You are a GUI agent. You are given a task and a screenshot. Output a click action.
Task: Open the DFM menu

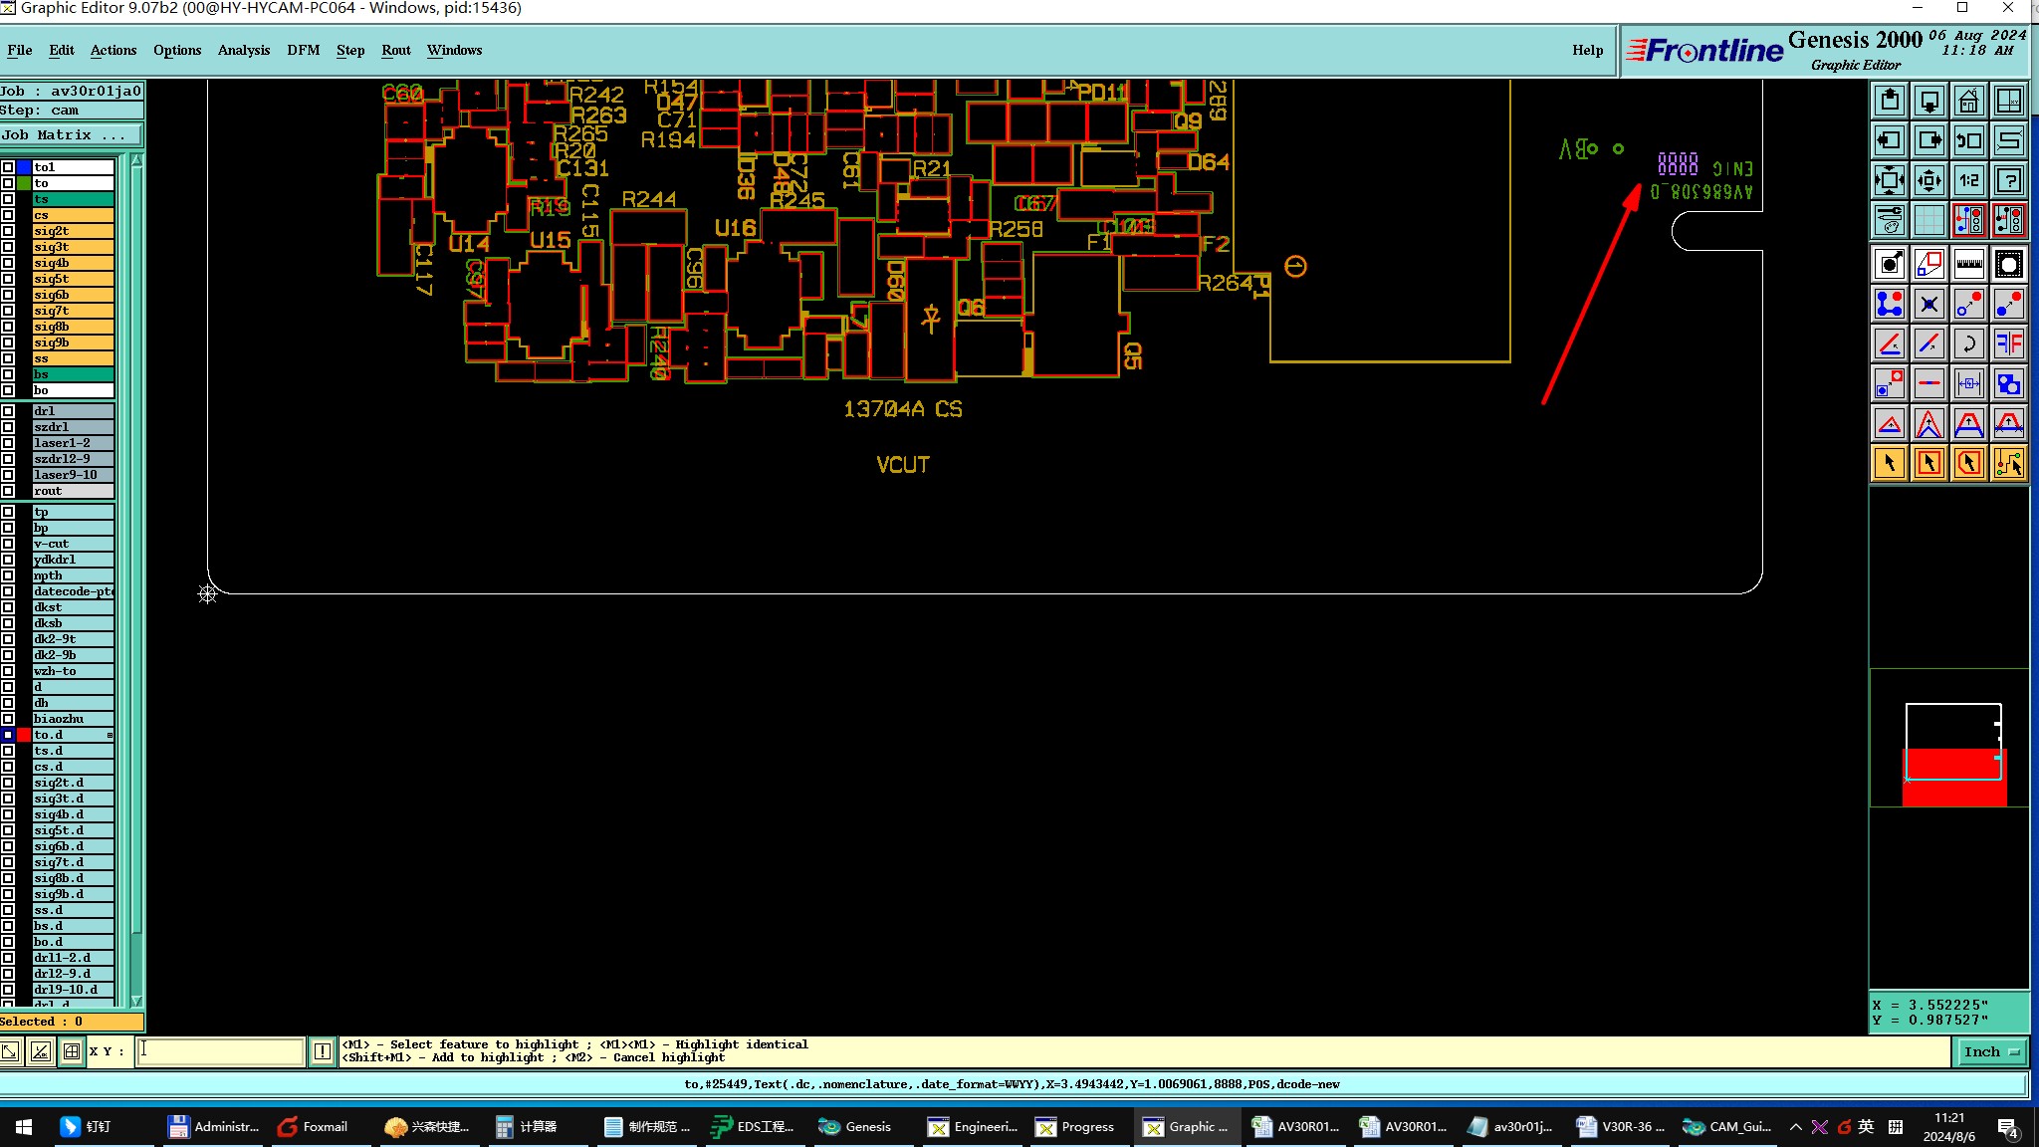pyautogui.click(x=303, y=50)
